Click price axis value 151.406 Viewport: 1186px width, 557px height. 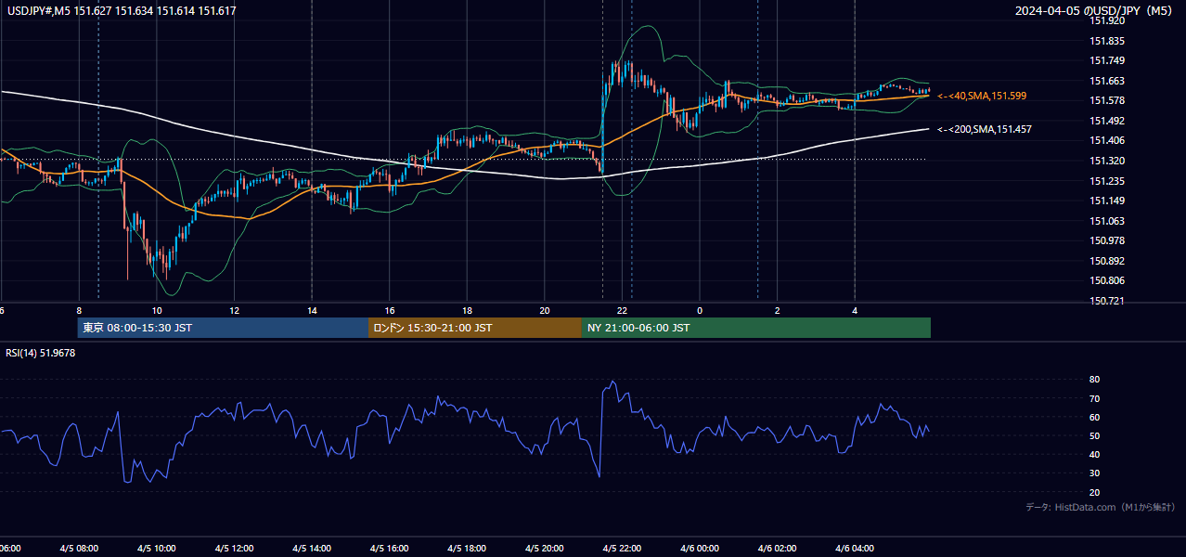[1107, 140]
